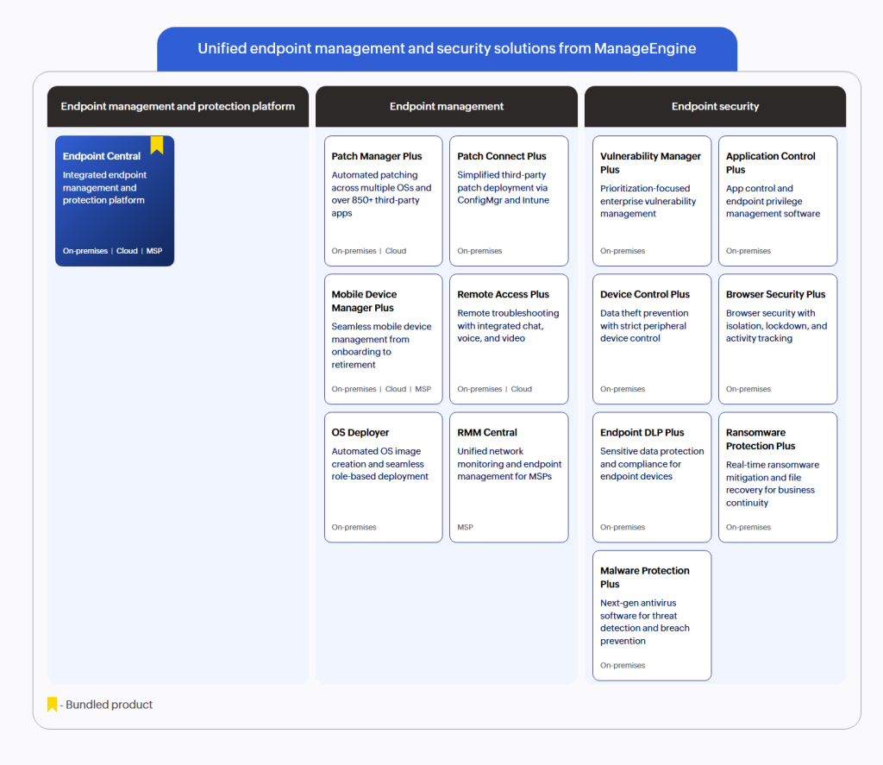
Task: Click 'On-premises' under Browser Security Plus
Action: point(748,389)
